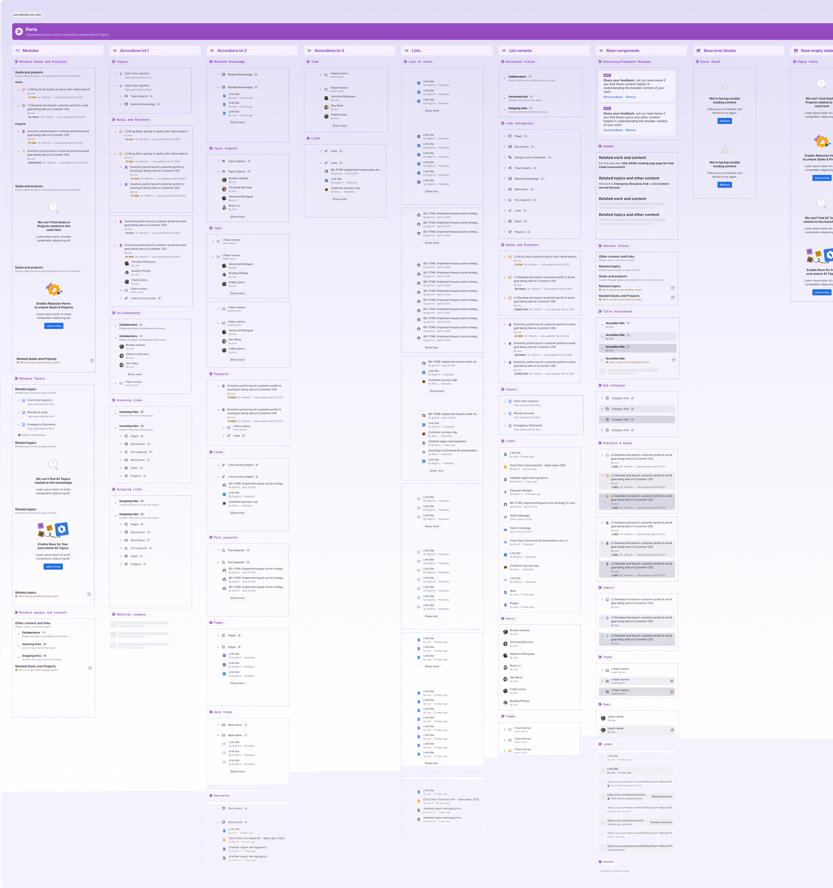Click the List variants section header icon

click(504, 50)
